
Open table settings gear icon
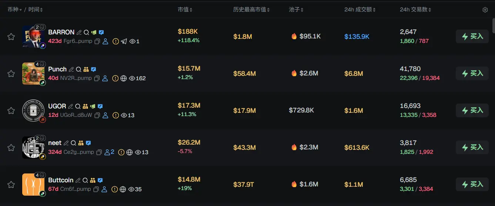(485, 10)
